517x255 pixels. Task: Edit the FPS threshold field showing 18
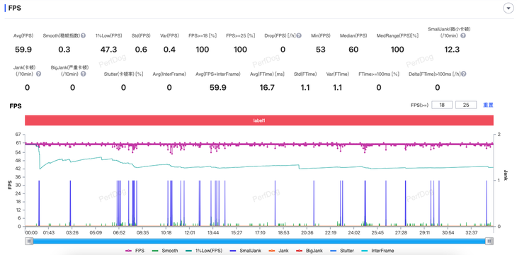[442, 105]
